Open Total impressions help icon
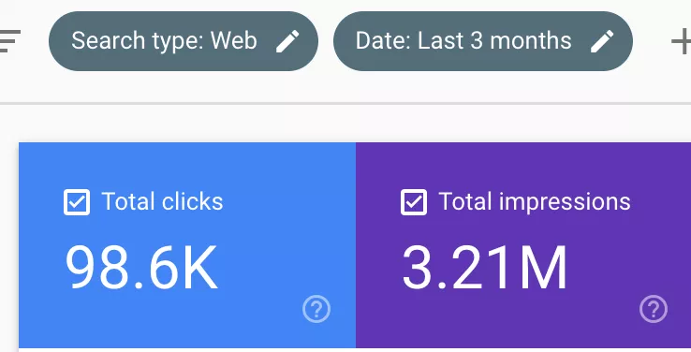 click(654, 309)
